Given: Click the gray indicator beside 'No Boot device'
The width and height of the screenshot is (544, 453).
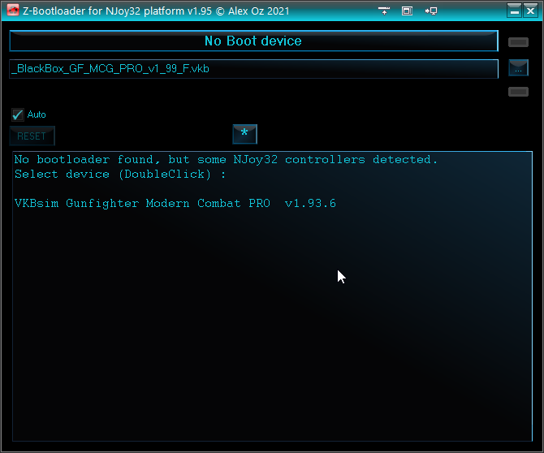Looking at the screenshot, I should 518,42.
